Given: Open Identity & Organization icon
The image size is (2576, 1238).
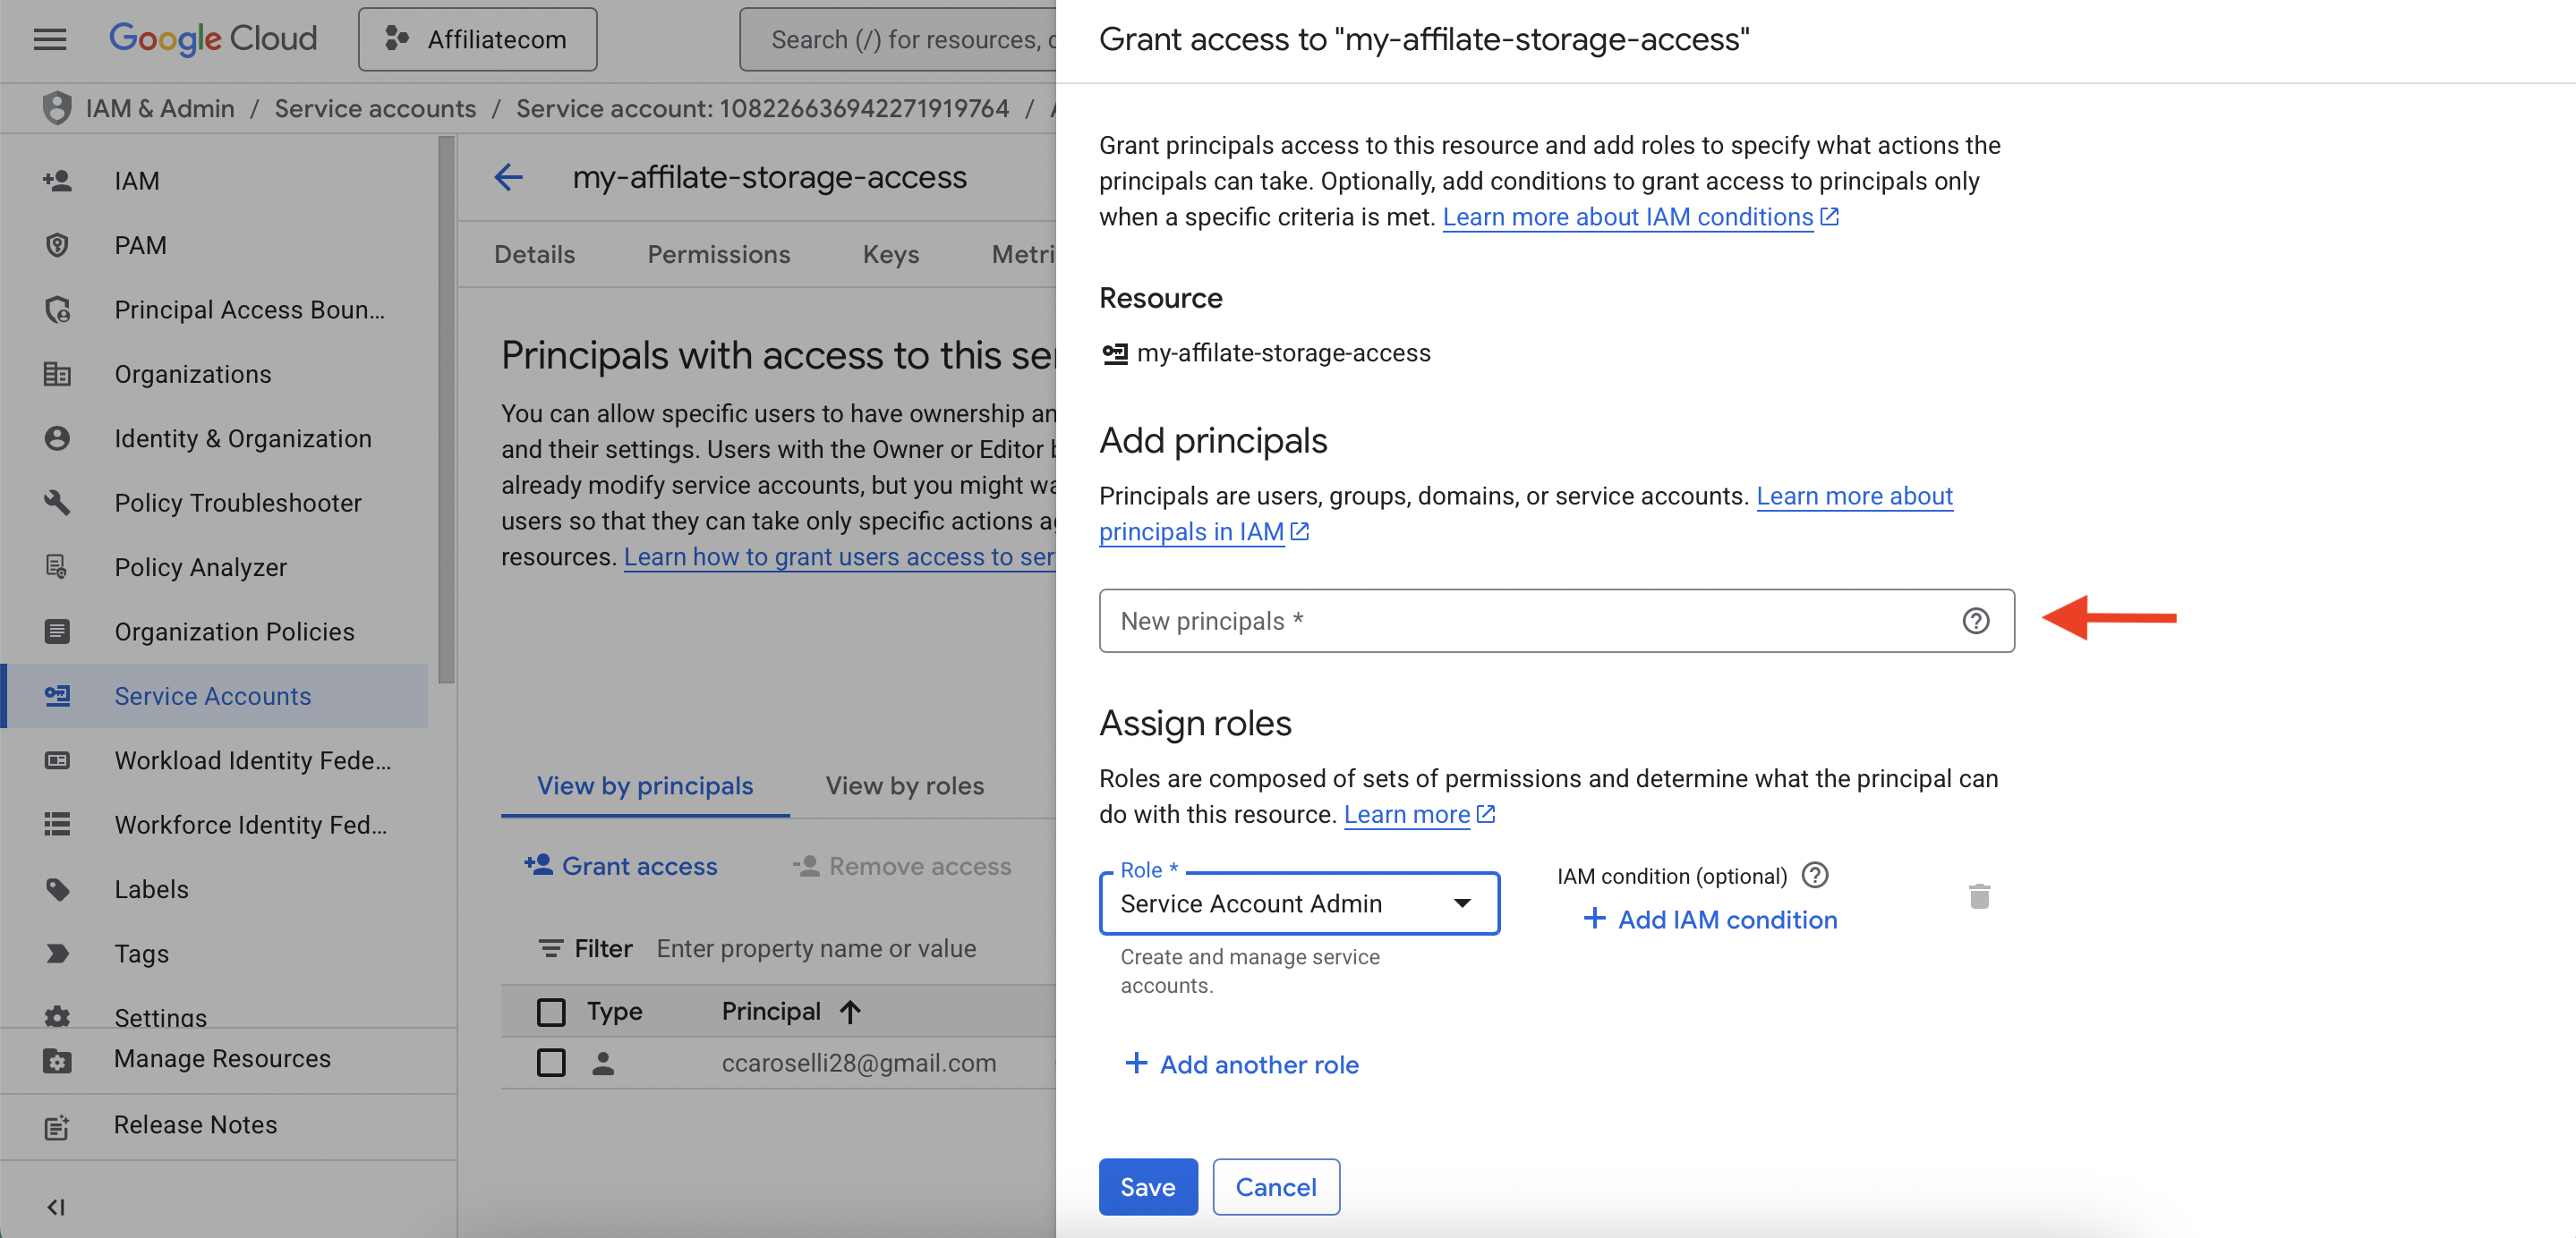Looking at the screenshot, I should [57, 438].
